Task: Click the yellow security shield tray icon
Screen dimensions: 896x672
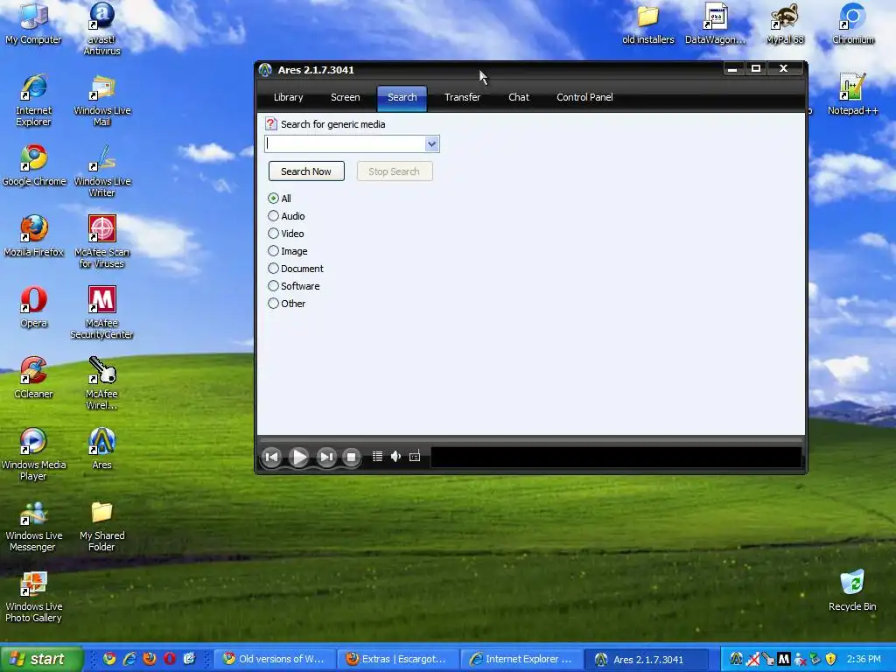Action: click(831, 660)
